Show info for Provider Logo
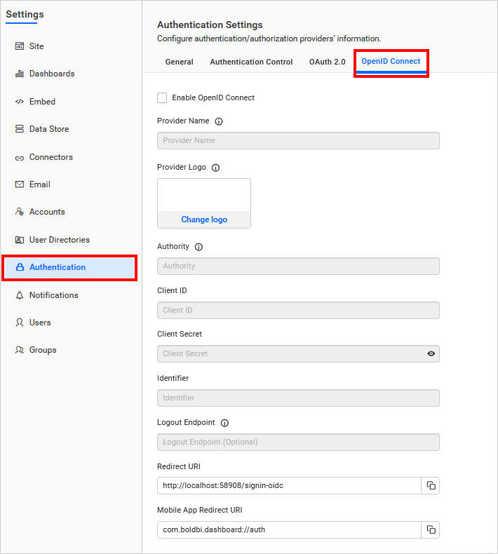Screen dimensions: 498x554 [215, 168]
